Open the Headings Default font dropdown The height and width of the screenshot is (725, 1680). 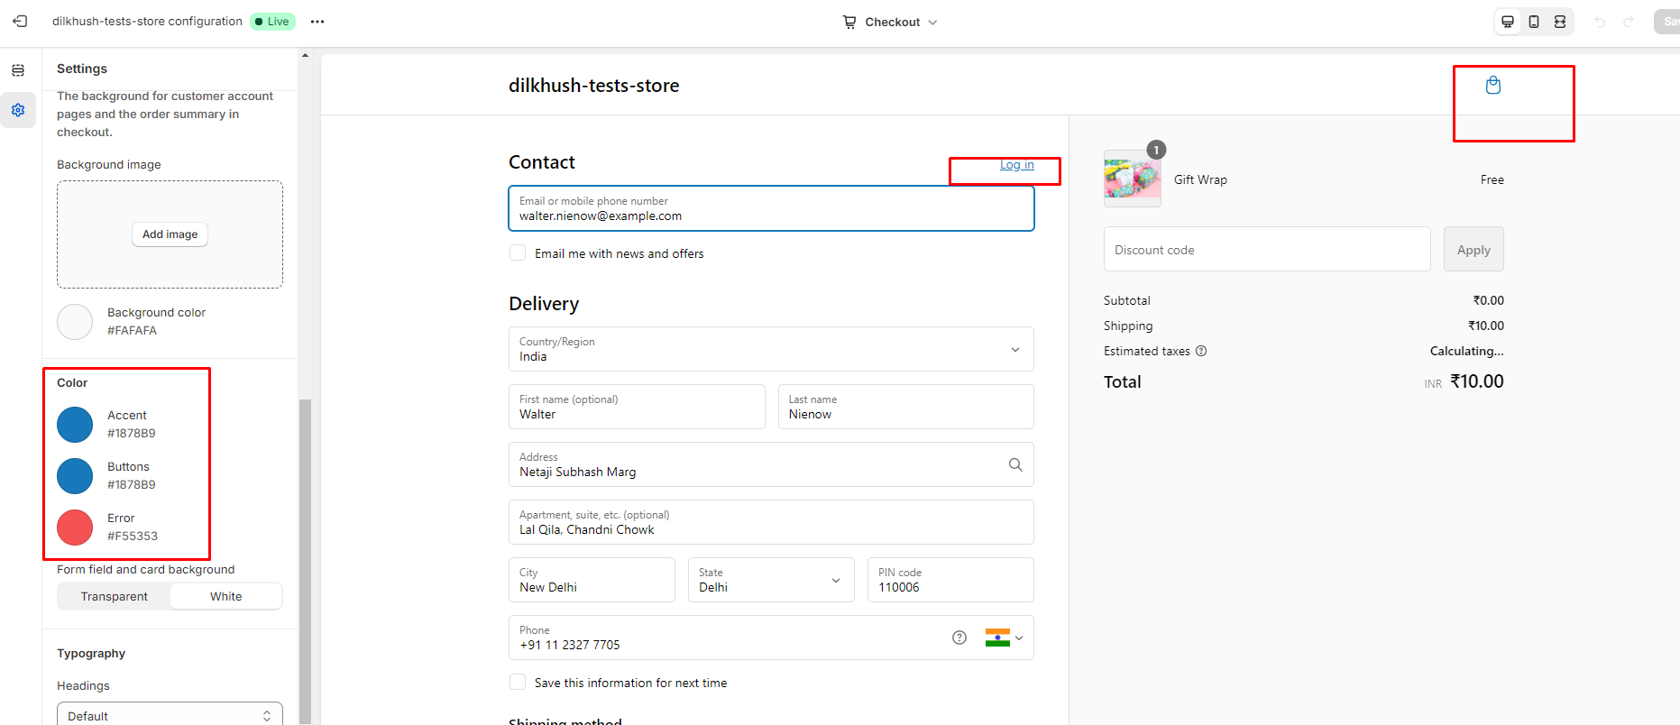coord(170,714)
